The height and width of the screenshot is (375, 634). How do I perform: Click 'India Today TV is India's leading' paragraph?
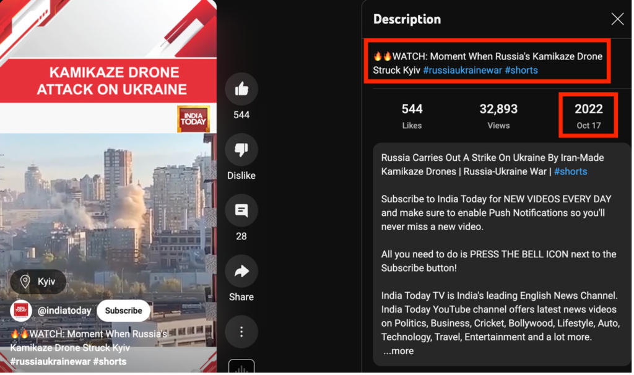click(x=500, y=316)
